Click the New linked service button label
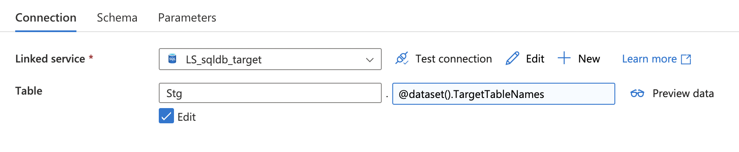Viewport: 739px width, 152px height. coord(589,59)
